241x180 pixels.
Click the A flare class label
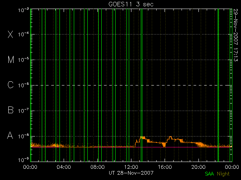[10, 135]
